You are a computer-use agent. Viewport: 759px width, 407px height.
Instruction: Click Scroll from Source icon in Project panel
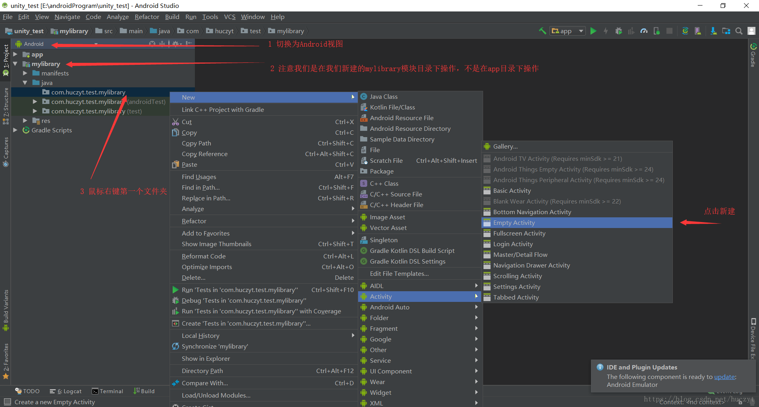point(152,43)
